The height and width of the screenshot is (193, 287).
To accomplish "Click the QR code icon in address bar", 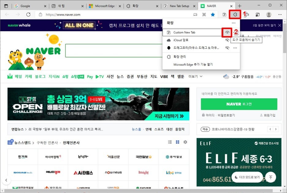I will click(204, 14).
